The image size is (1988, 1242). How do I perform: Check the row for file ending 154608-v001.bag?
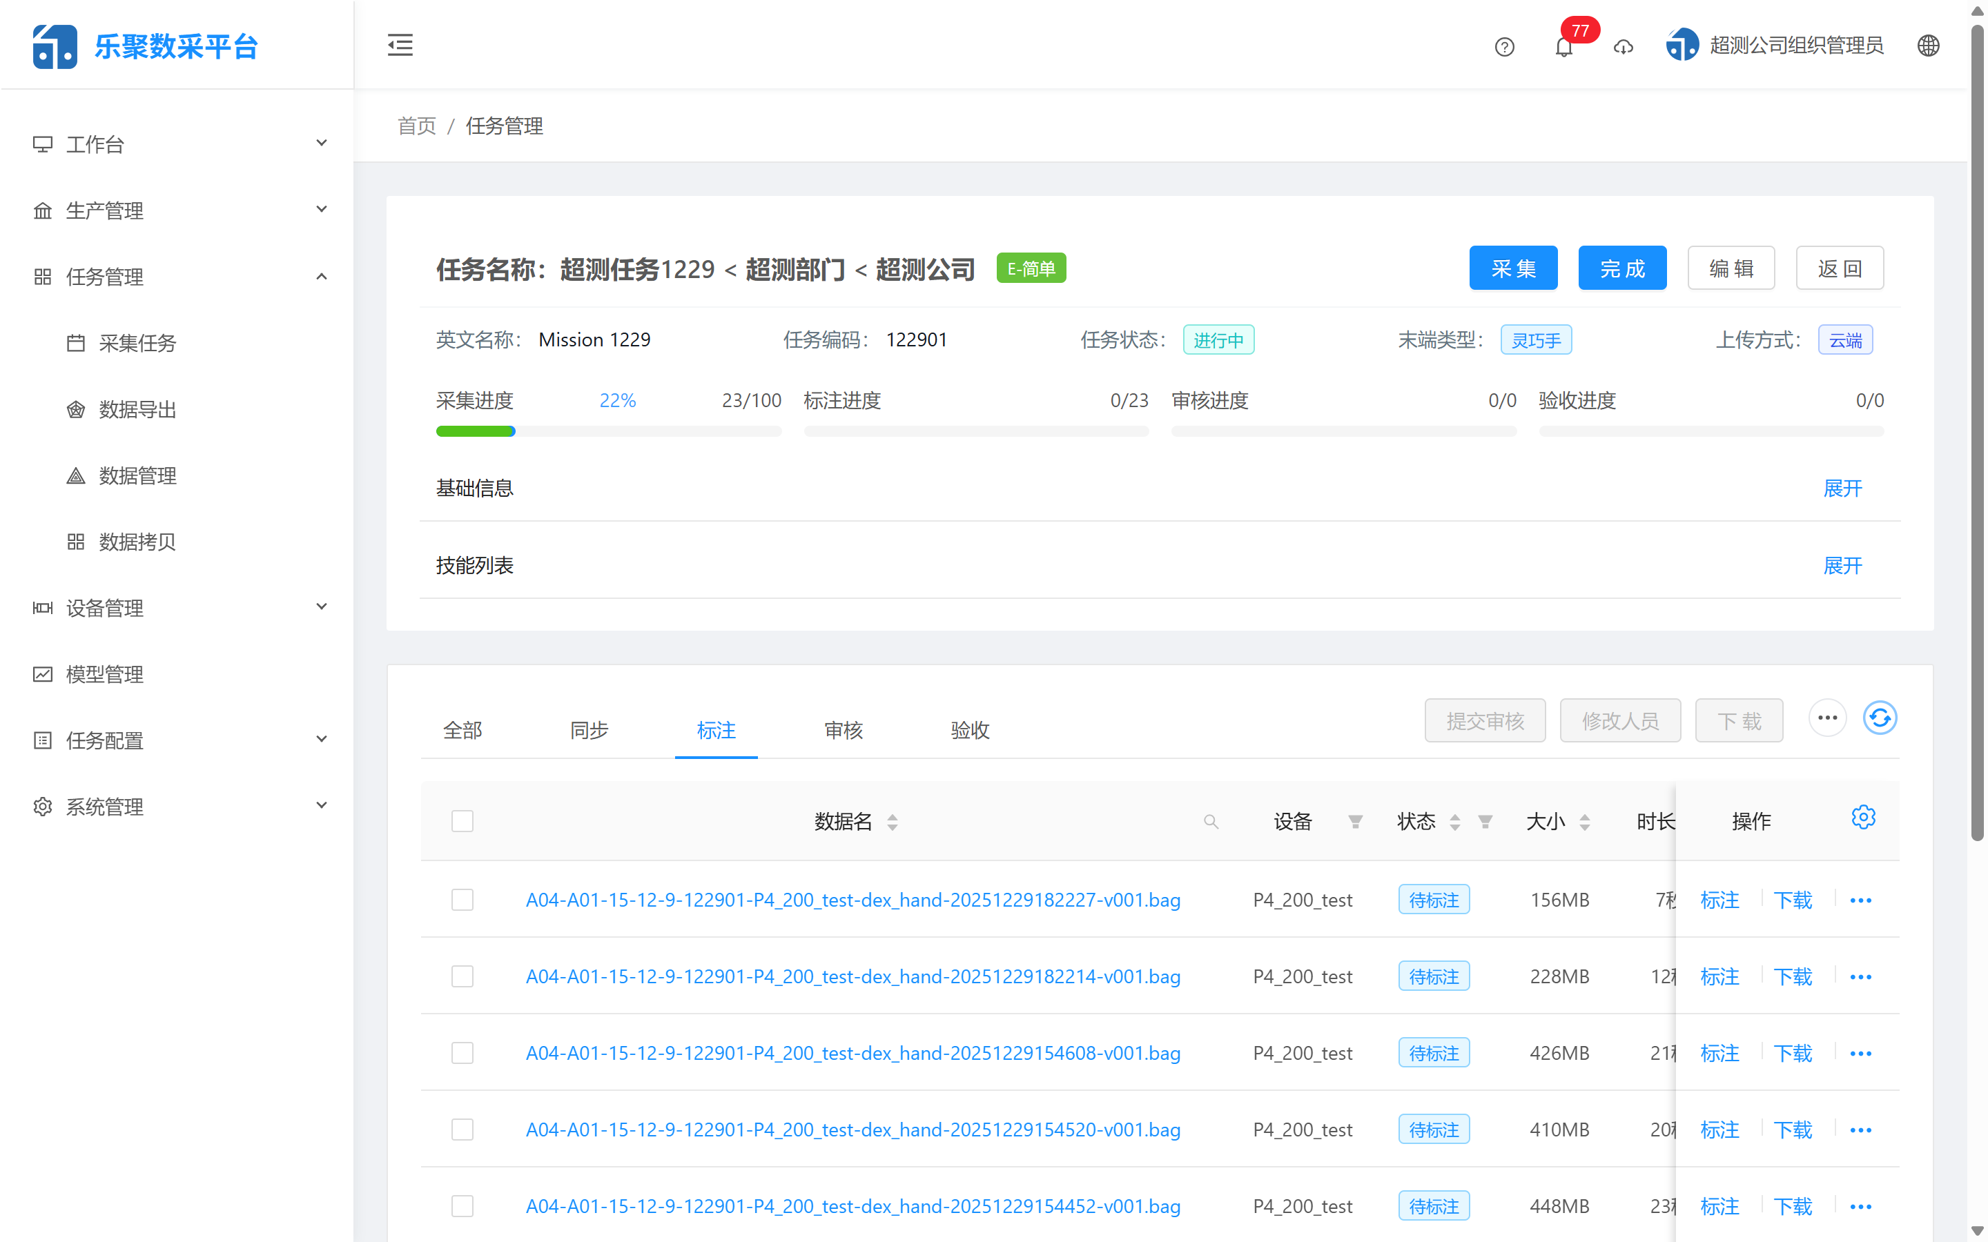click(x=462, y=1052)
